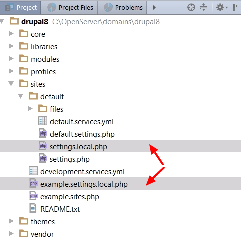The width and height of the screenshot is (241, 241).
Task: Select example.settings.local.php file name
Action: coord(84,184)
